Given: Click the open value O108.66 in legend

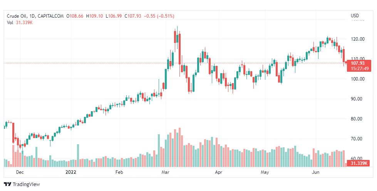Looking at the screenshot, I should [x=75, y=16].
